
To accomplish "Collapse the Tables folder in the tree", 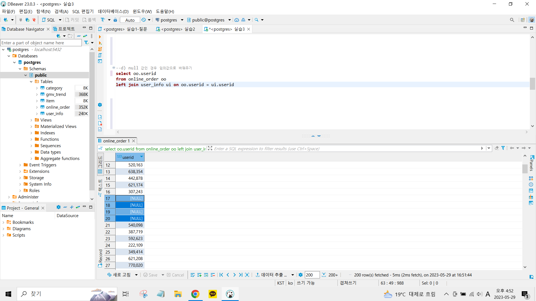I will [31, 82].
